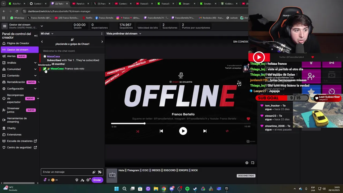Open the Windows Start menu
The image size is (343, 193).
117,189
